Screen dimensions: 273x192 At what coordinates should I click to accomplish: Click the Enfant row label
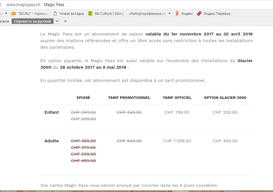pos(52,112)
